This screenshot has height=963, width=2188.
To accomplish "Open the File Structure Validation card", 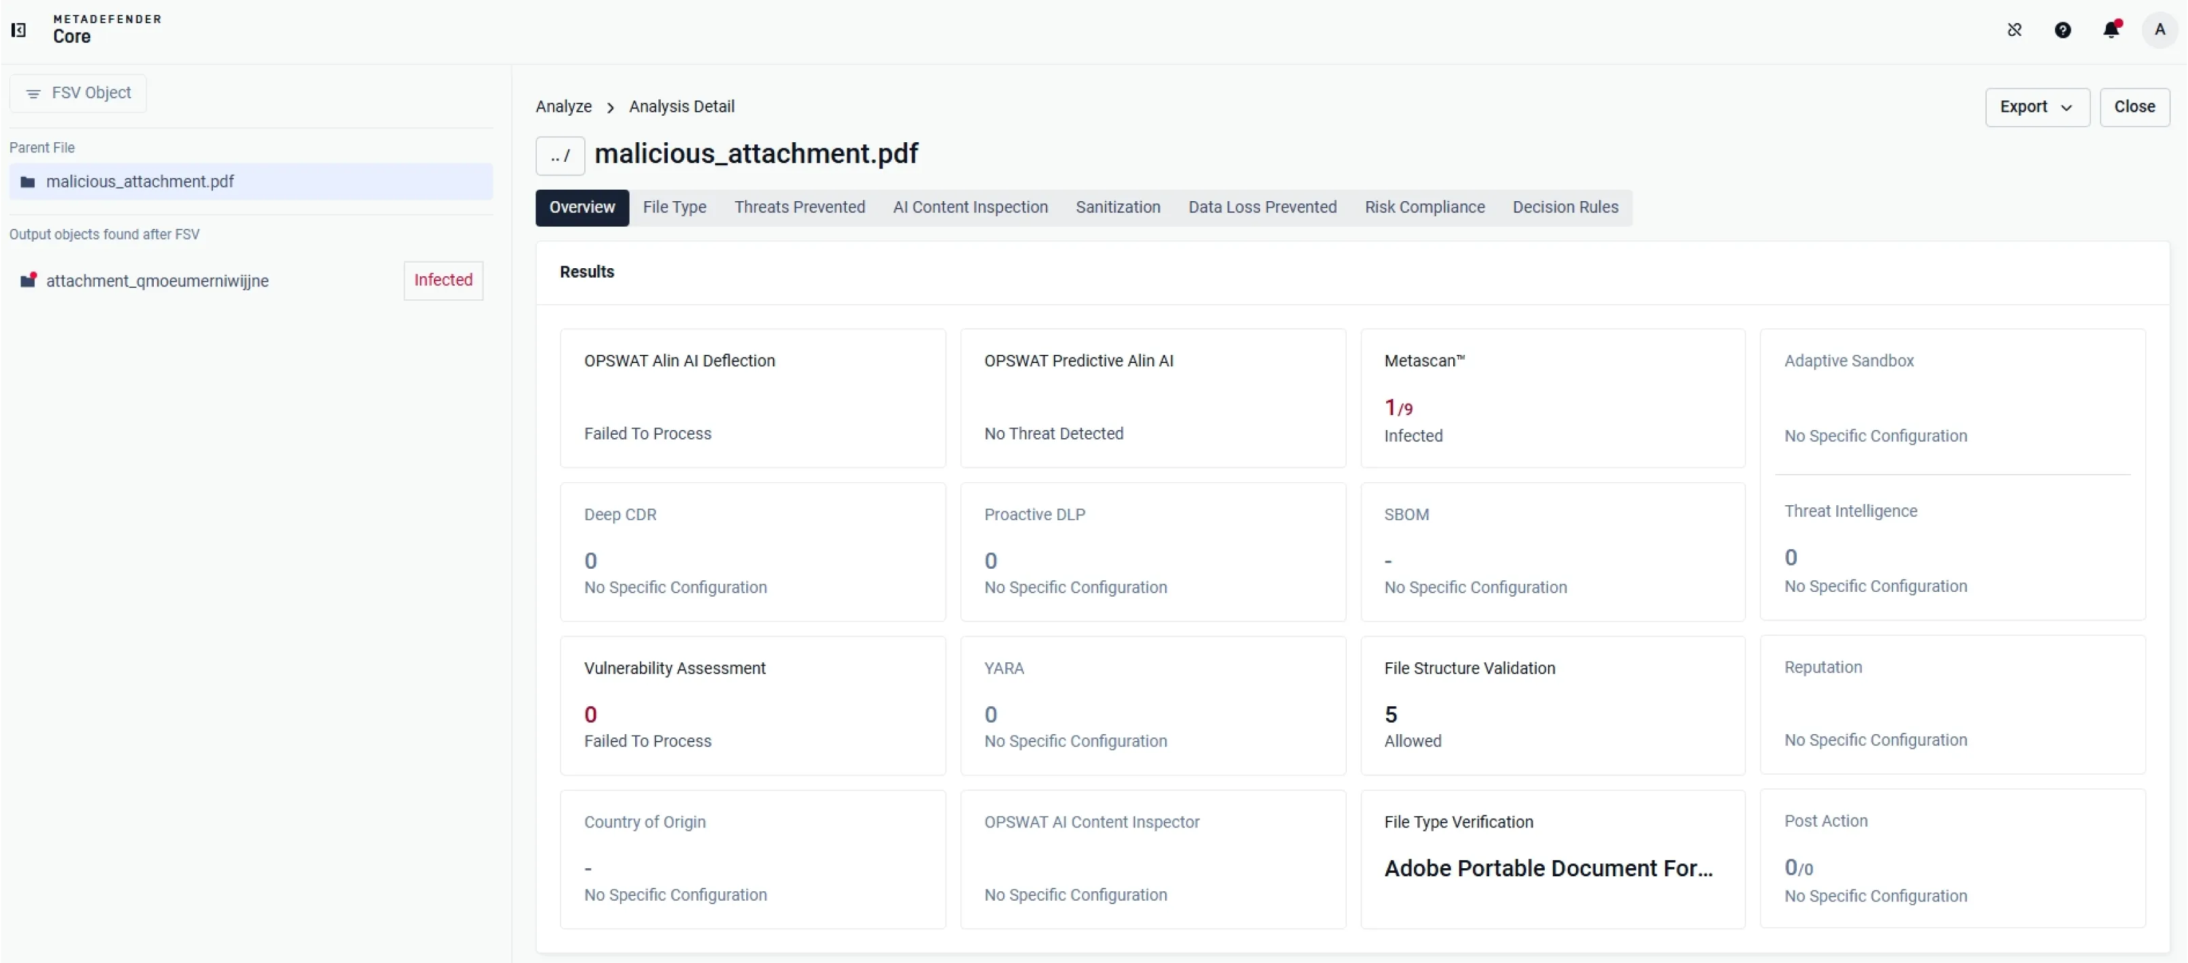I will click(1553, 705).
